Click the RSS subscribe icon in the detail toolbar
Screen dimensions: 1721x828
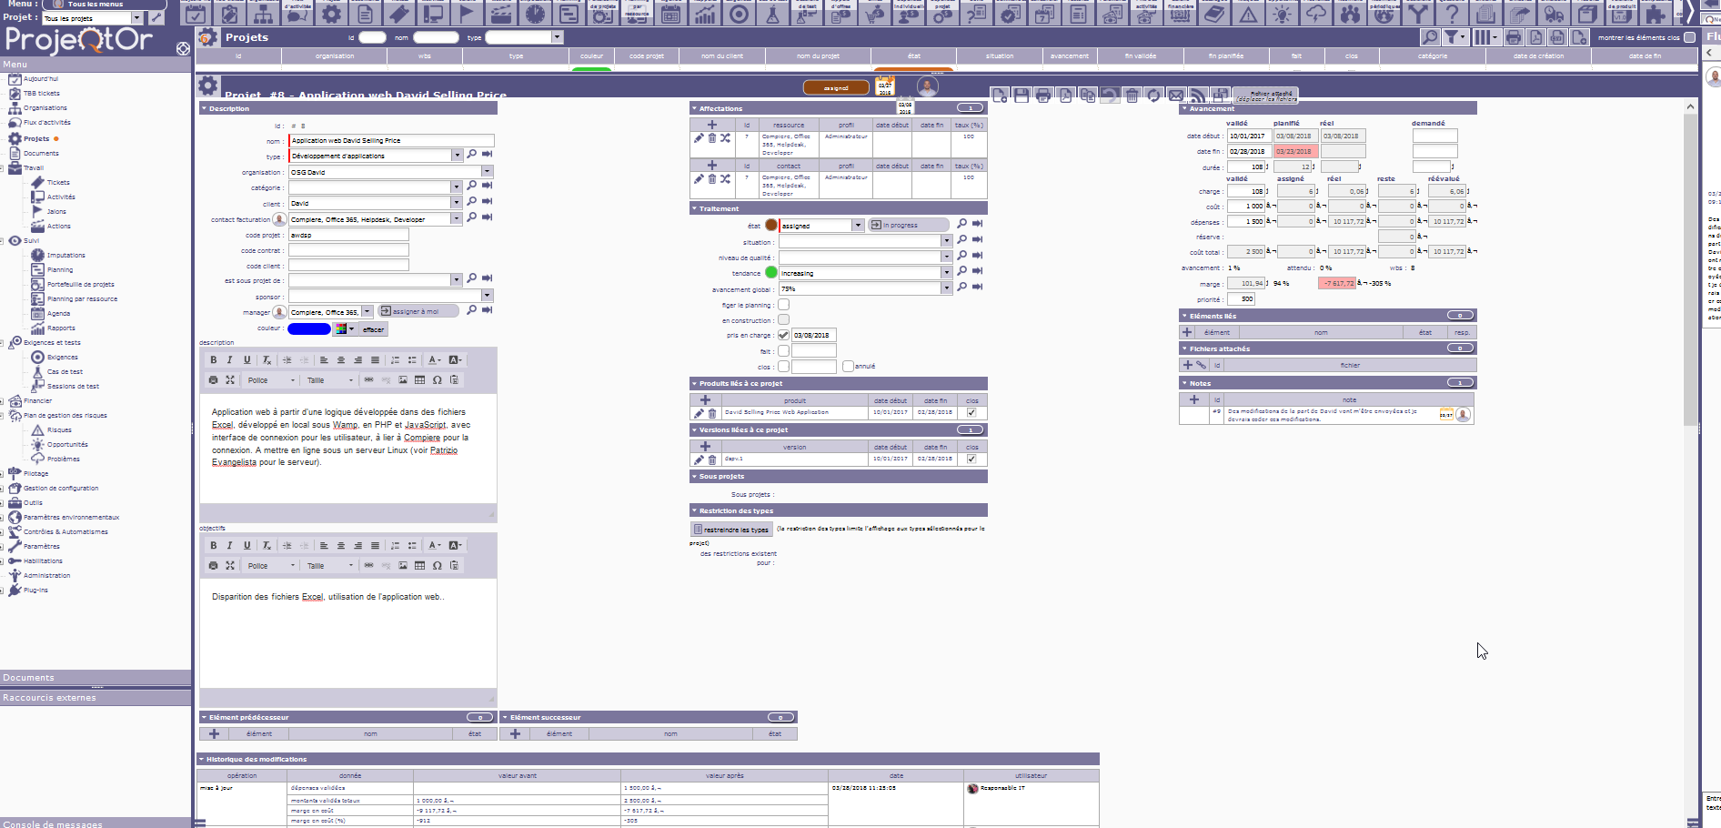(1198, 96)
